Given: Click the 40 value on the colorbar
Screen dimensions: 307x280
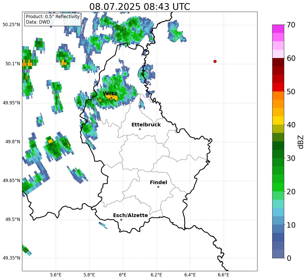Looking at the screenshot, I should tap(291, 125).
